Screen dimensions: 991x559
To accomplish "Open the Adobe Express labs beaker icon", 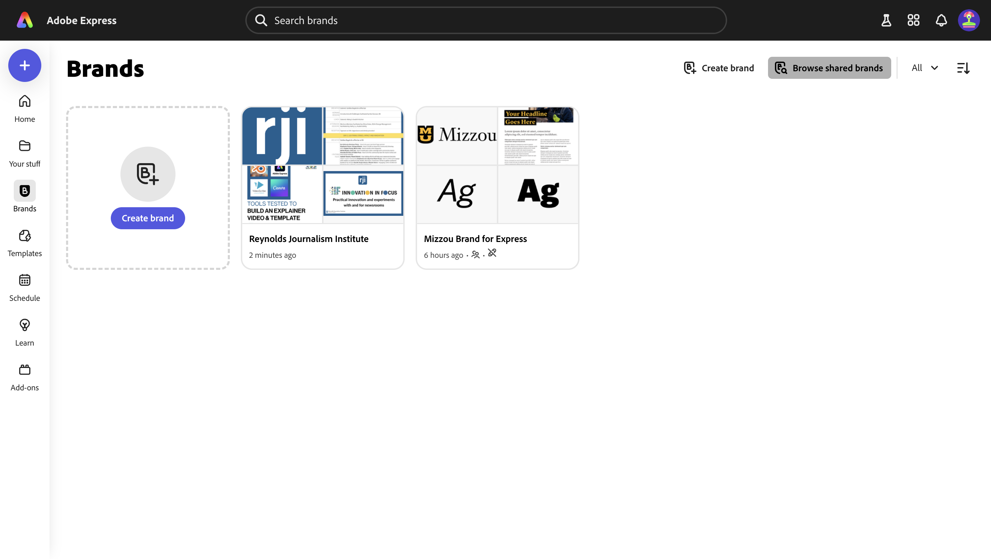I will (x=886, y=20).
